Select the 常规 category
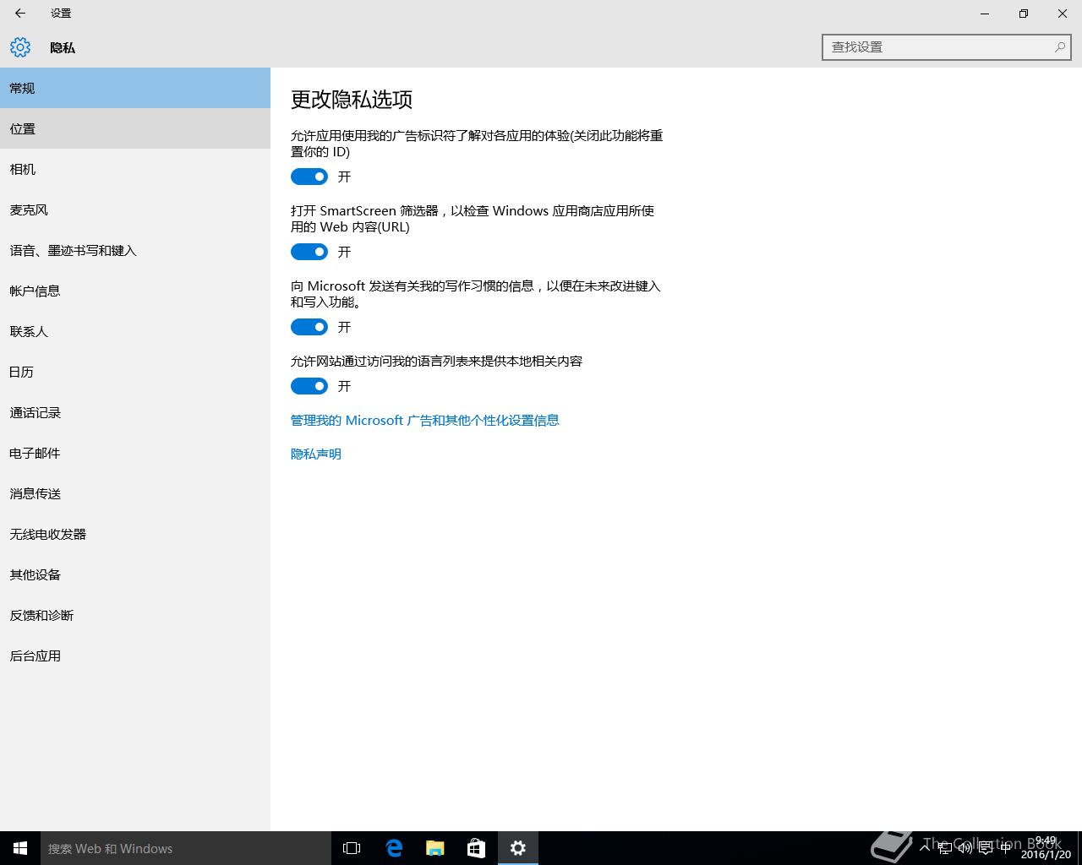This screenshot has height=865, width=1082. click(135, 88)
